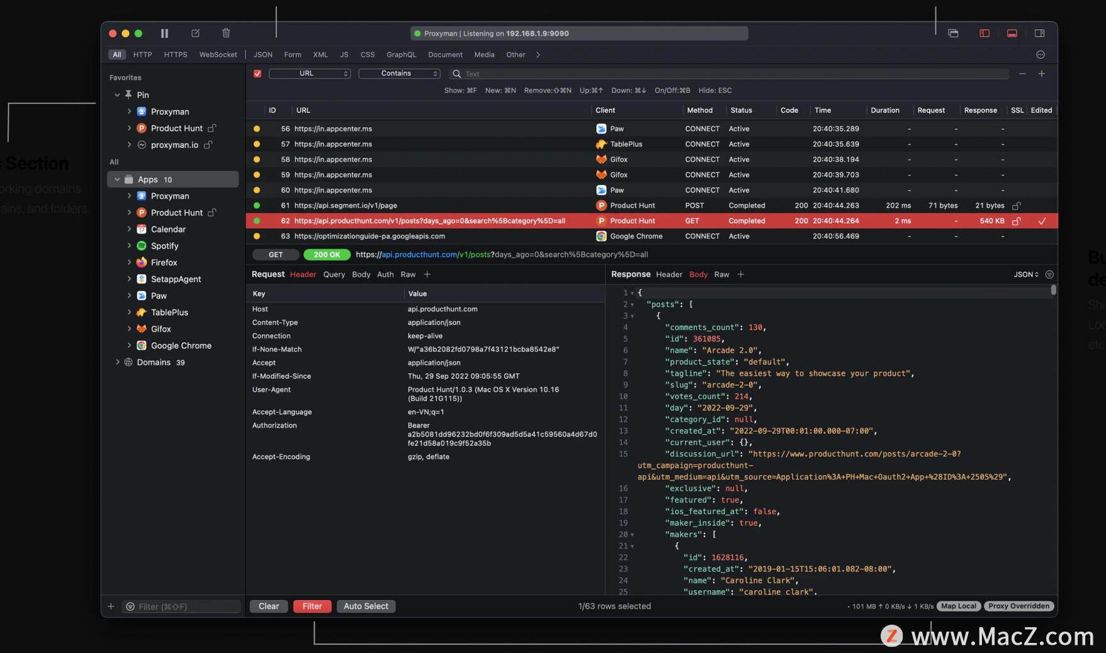Click the Clear button

click(269, 606)
